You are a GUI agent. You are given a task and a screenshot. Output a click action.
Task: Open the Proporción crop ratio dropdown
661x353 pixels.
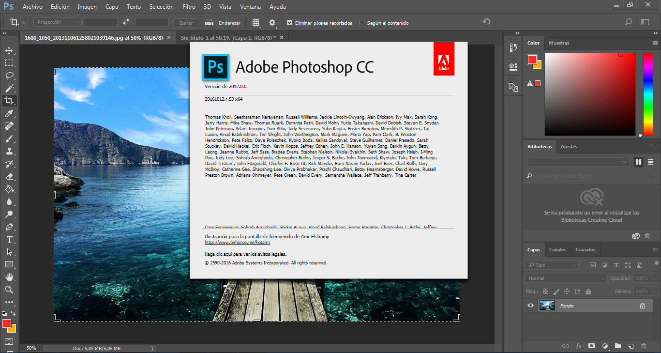58,22
